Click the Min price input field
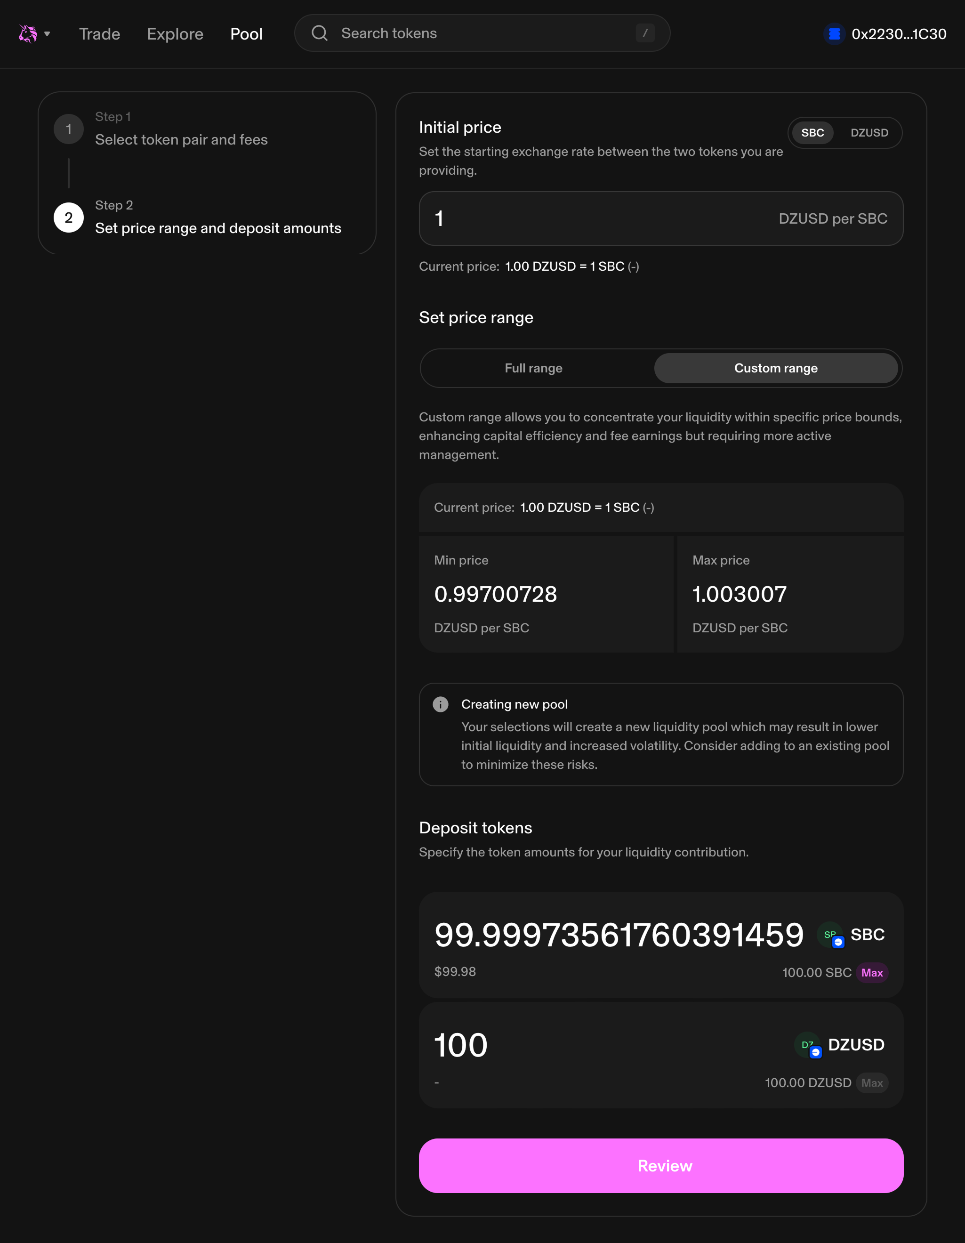The image size is (965, 1243). click(495, 594)
